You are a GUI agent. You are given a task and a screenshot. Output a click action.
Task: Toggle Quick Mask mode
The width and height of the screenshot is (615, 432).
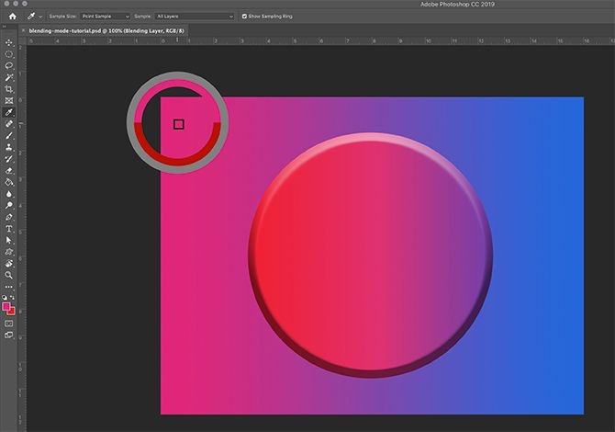click(x=9, y=324)
